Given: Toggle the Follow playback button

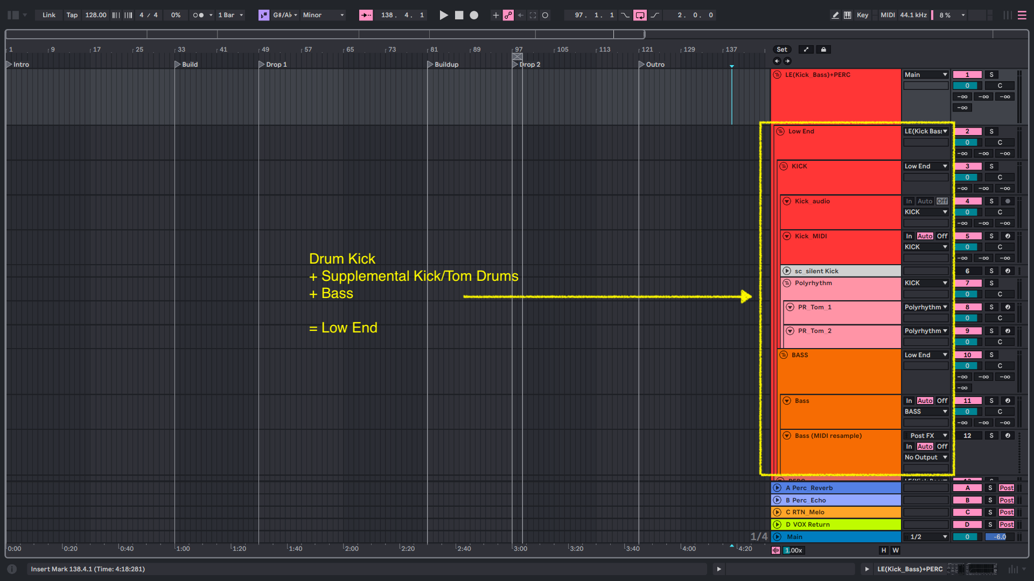Looking at the screenshot, I should point(366,15).
